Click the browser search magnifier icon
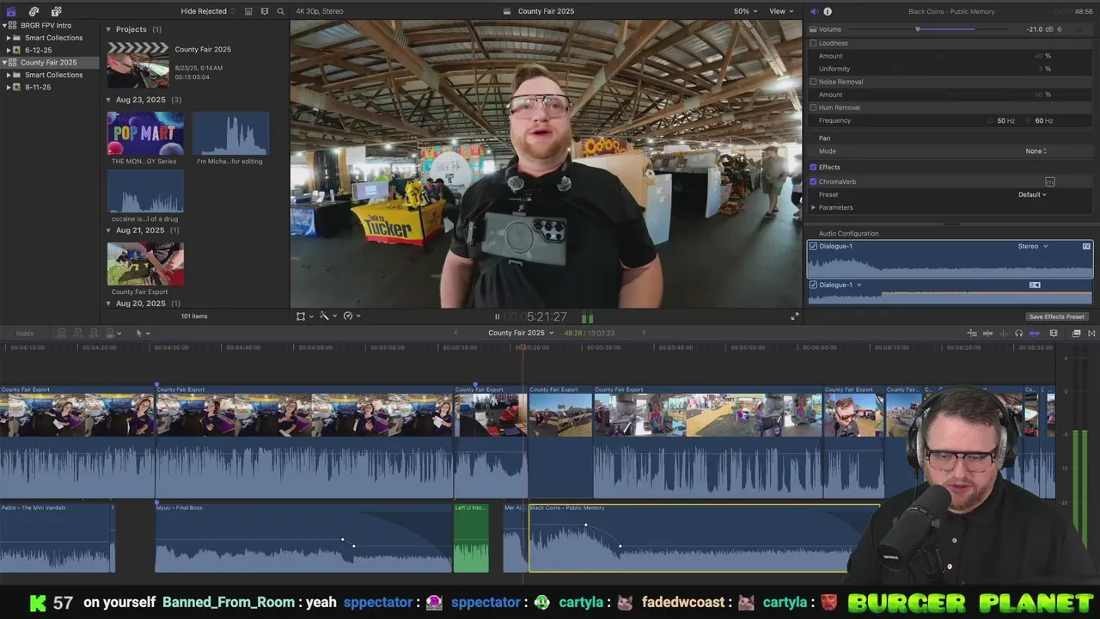Screen dimensions: 1100x619 tap(280, 11)
